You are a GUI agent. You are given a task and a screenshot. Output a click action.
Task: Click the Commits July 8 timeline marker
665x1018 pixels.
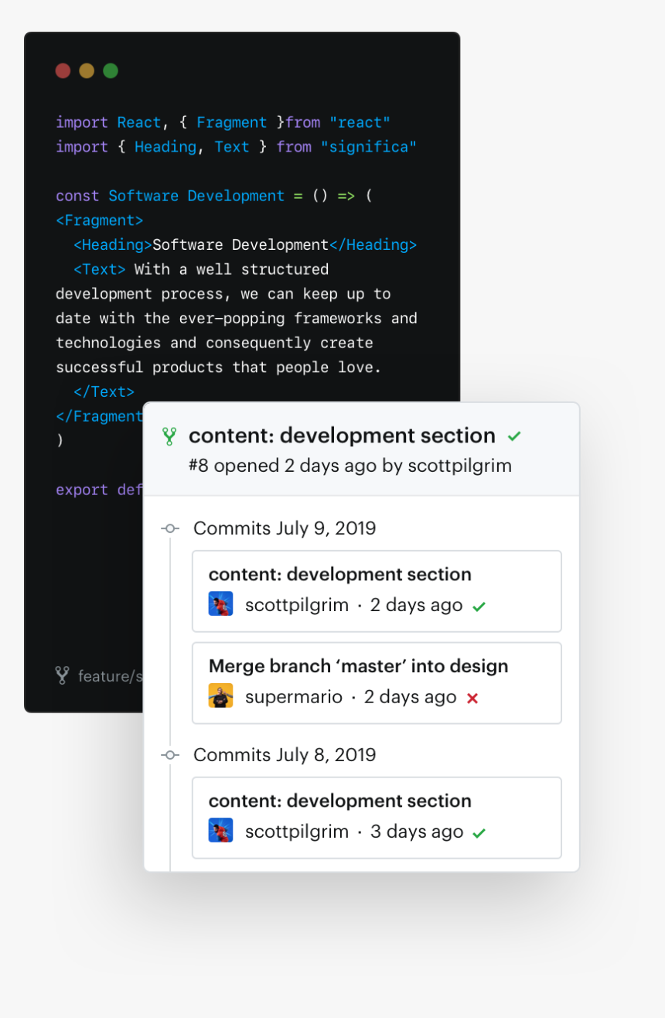click(170, 755)
